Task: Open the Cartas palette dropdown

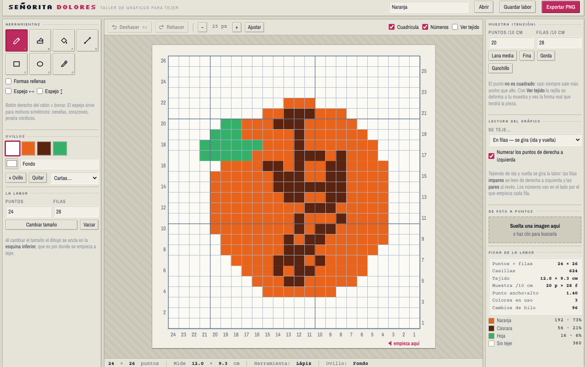Action: click(74, 178)
